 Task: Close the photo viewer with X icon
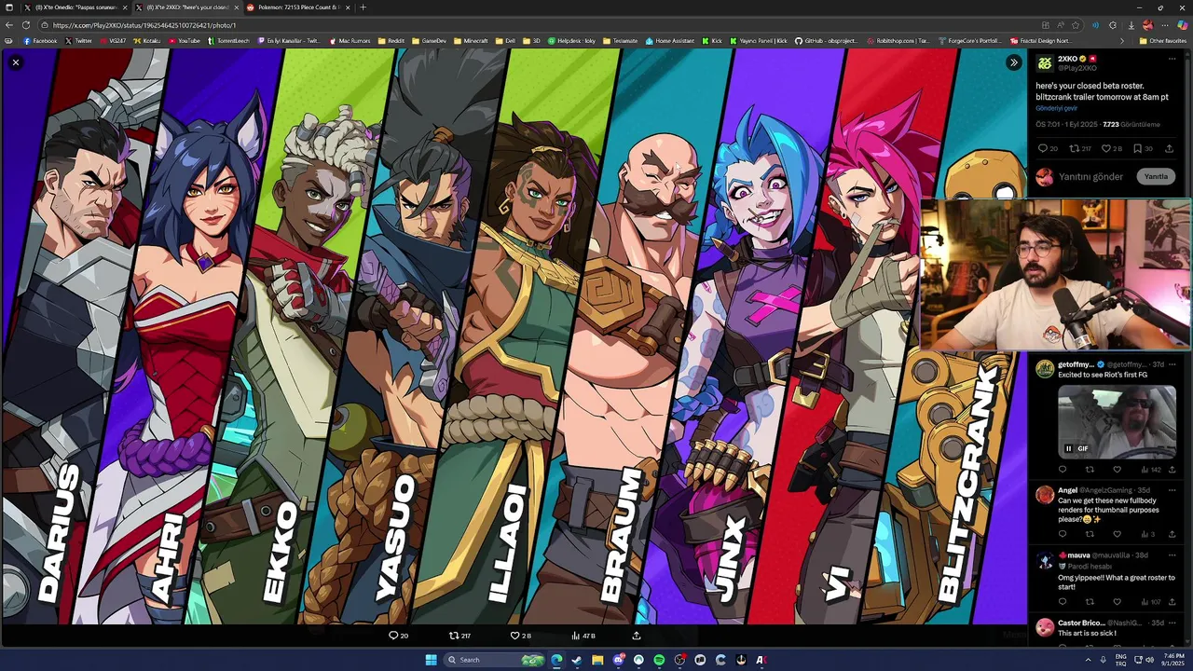tap(16, 62)
